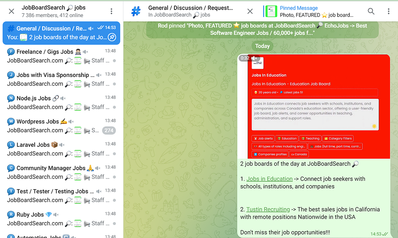Viewport: 398px width, 238px height.
Task: Open the Jobs with Visa Sponsorship topic
Action: (61, 79)
